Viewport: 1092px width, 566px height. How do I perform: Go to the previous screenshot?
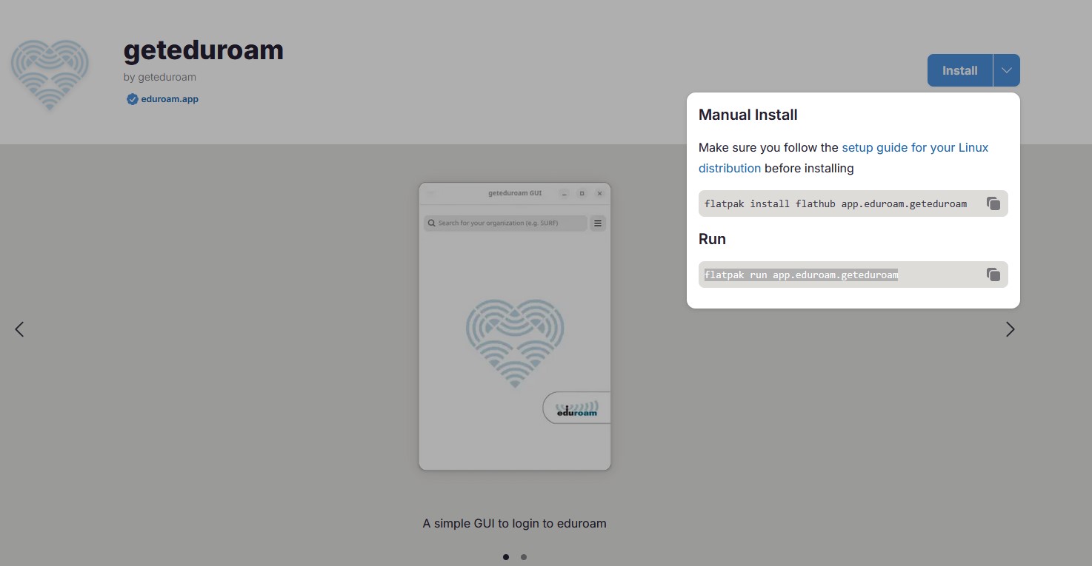(x=19, y=329)
